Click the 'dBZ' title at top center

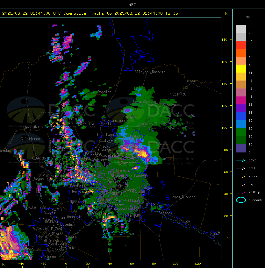(132, 4)
